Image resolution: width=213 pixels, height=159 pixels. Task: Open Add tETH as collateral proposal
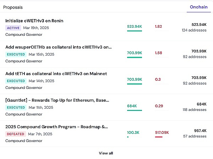tap(56, 74)
